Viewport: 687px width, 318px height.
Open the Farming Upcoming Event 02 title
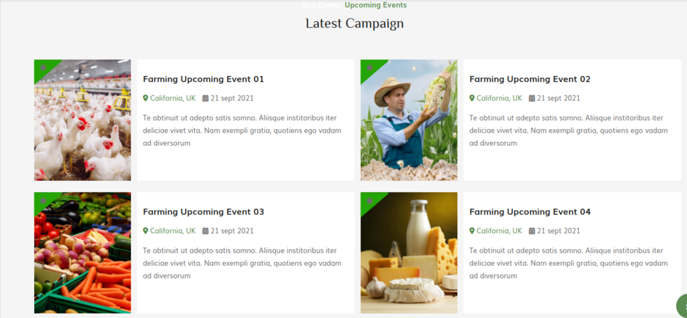pos(530,79)
